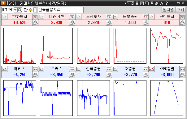
Task: Expand the stock code 071050 dropdown
Action: click(x=15, y=10)
